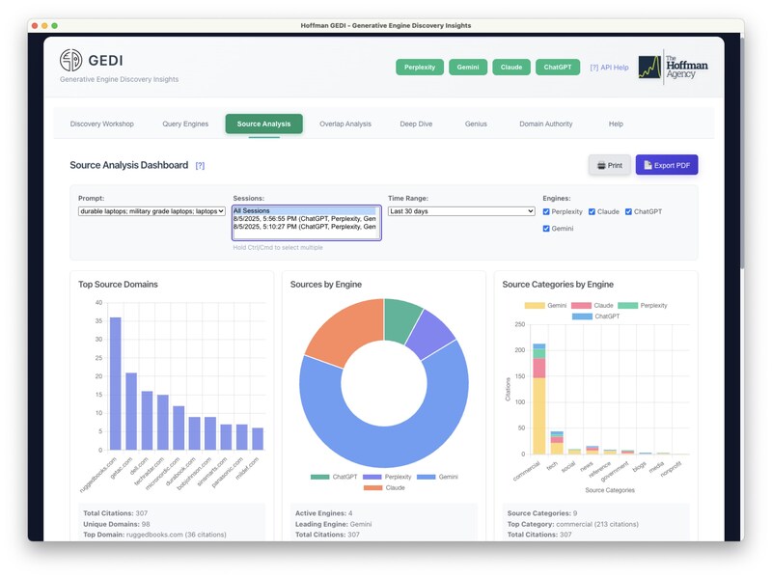Toggle ChatGPT in Source Categories legend
772x578 pixels.
coord(595,317)
